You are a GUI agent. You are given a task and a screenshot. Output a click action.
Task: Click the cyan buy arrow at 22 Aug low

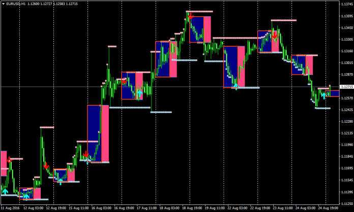tap(235, 85)
